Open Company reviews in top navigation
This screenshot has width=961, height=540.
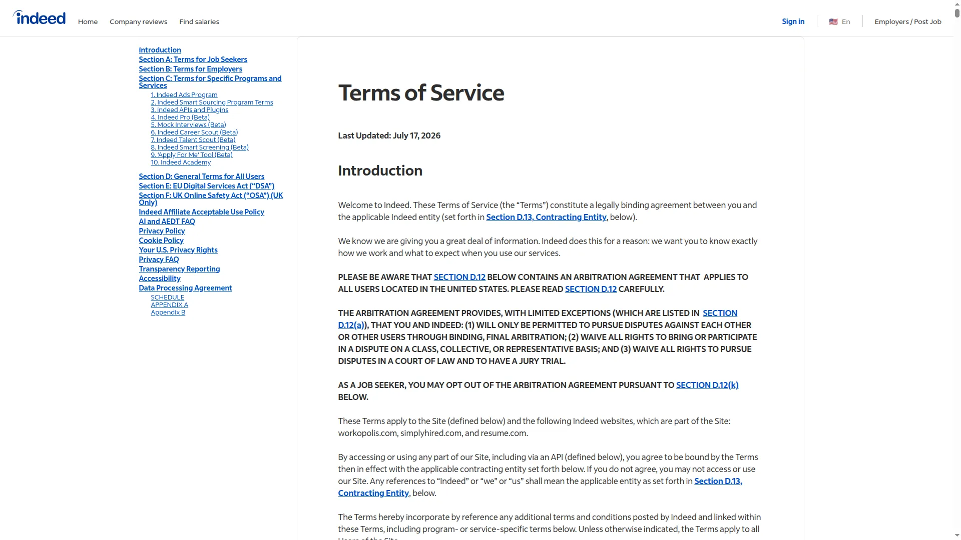point(138,21)
